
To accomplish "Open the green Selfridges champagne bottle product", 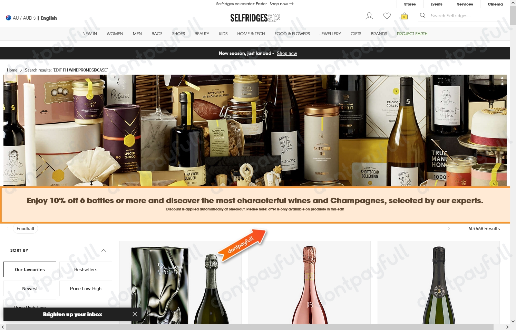I will point(439,283).
